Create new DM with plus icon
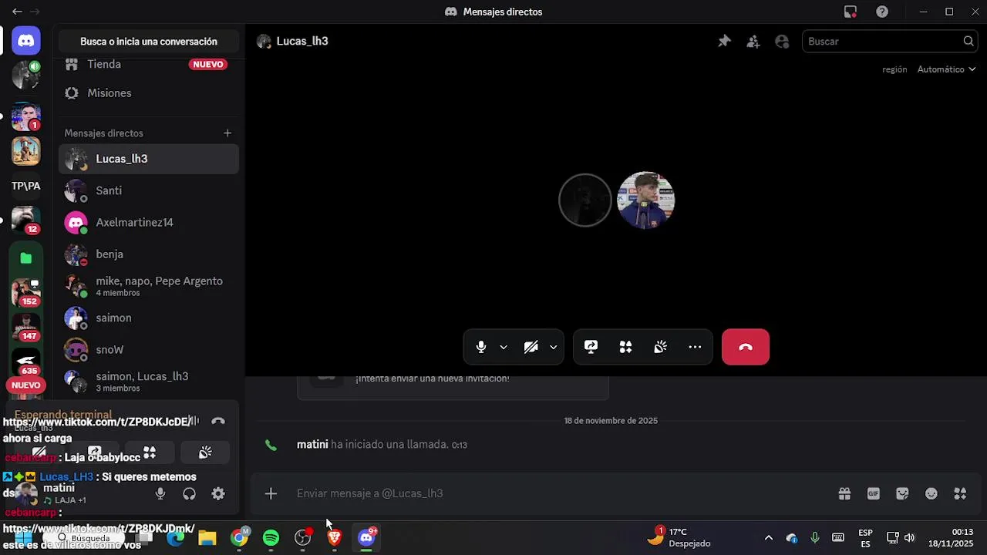This screenshot has height=555, width=987. point(227,133)
